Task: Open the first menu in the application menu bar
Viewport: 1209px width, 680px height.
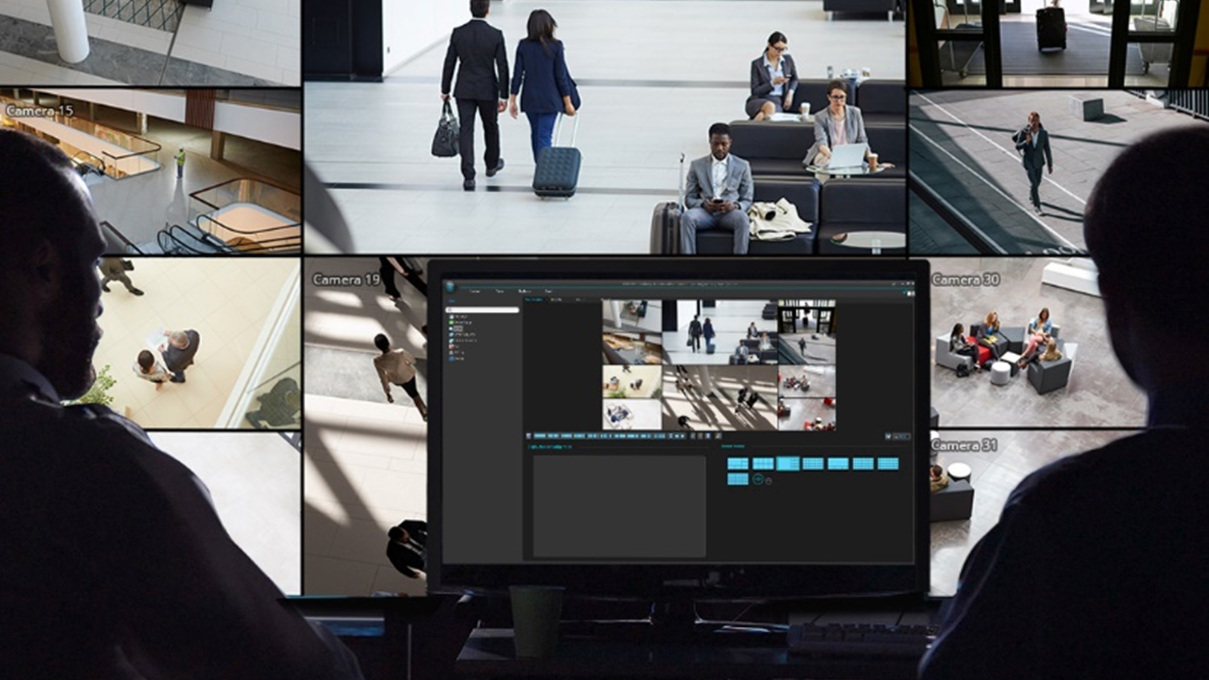Action: pyautogui.click(x=475, y=291)
